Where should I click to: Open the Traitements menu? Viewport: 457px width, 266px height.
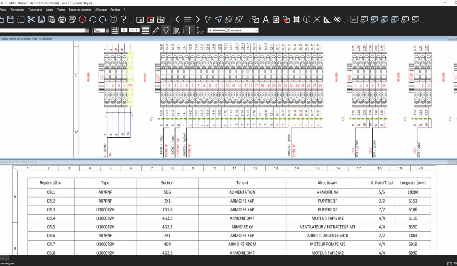tap(35, 9)
